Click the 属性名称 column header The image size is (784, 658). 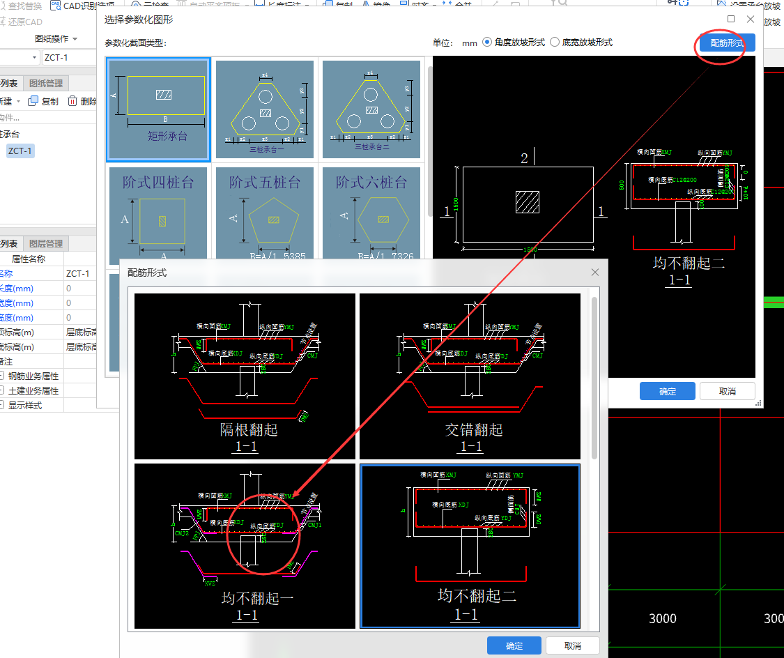point(31,259)
